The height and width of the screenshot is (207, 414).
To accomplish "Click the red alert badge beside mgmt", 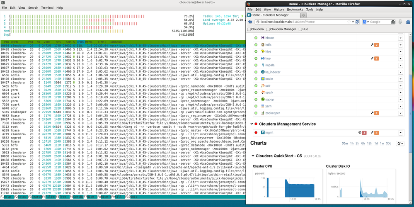I will 364,133.
